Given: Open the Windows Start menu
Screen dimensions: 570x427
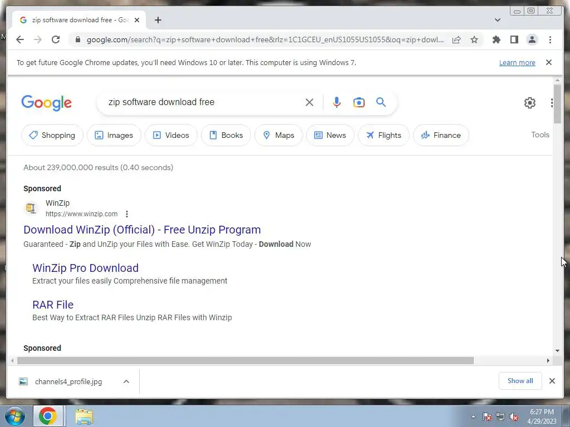Looking at the screenshot, I should (15, 416).
